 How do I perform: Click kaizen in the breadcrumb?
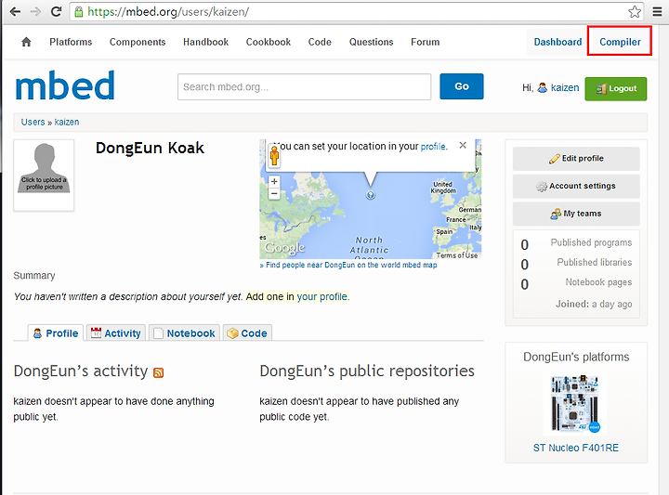(67, 122)
